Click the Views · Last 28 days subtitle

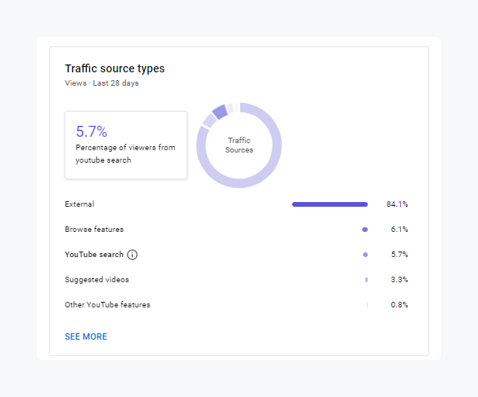tap(102, 83)
